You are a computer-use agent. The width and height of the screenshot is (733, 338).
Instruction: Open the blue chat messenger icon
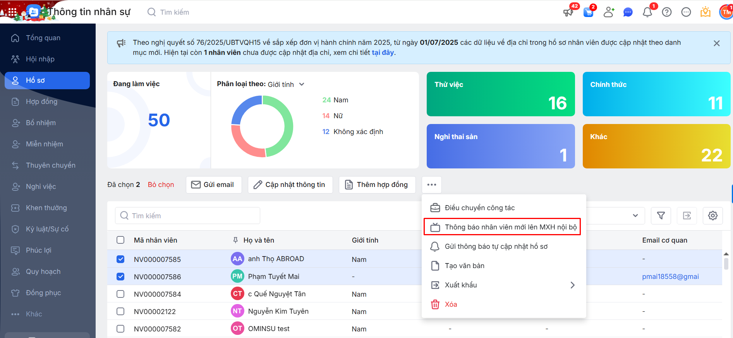(628, 12)
